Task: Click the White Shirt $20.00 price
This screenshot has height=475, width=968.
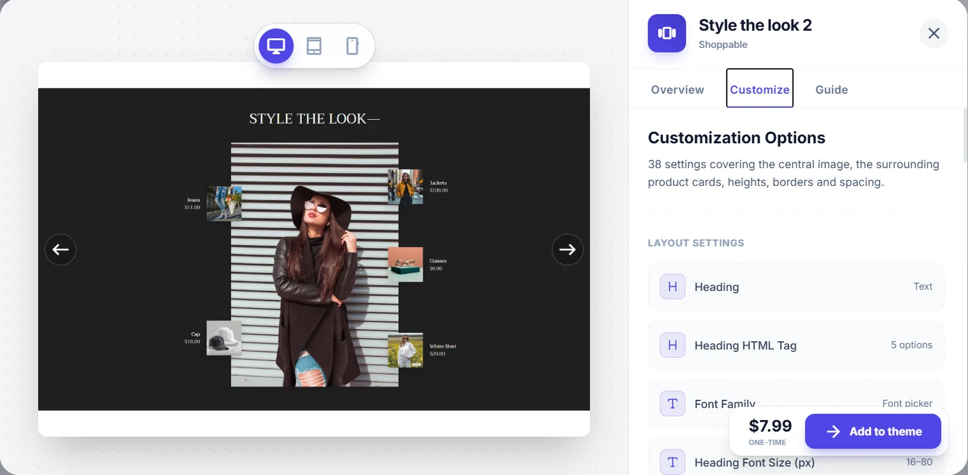Action: 438,354
